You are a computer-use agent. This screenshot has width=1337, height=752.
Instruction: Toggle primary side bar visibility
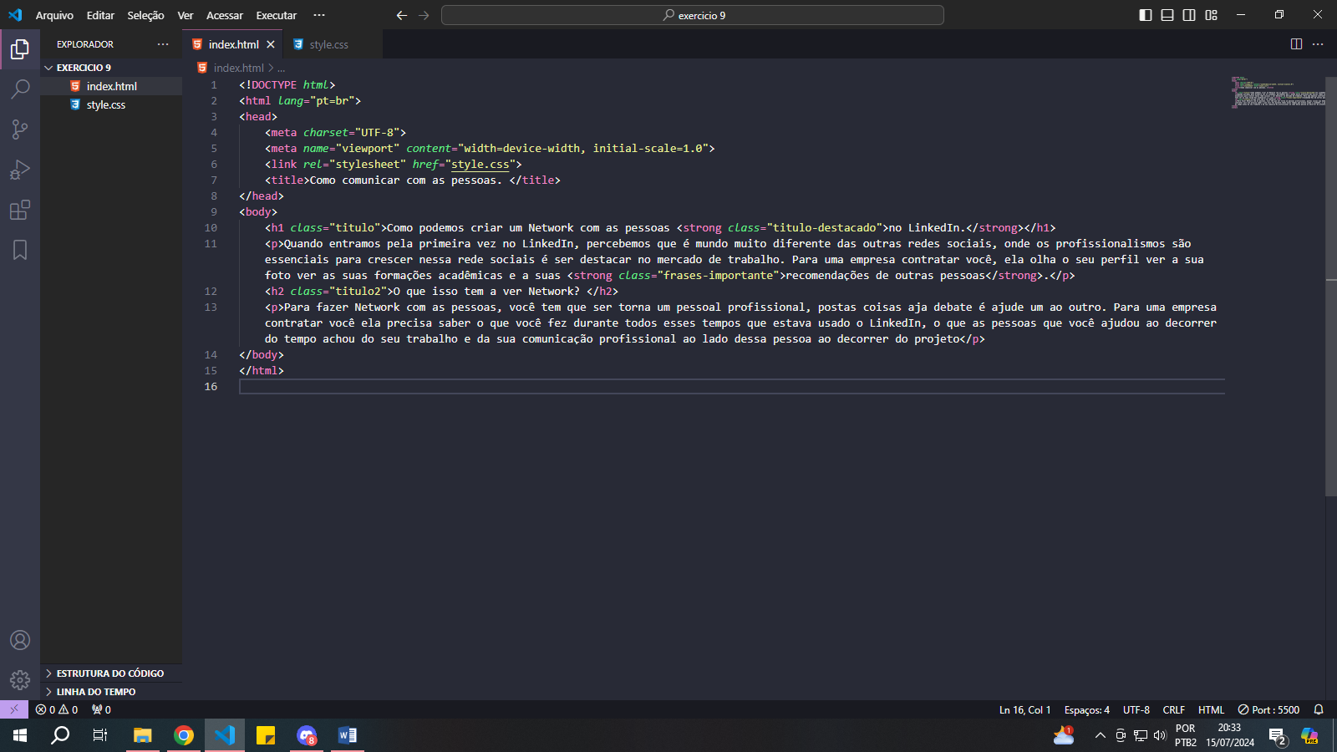click(1146, 15)
